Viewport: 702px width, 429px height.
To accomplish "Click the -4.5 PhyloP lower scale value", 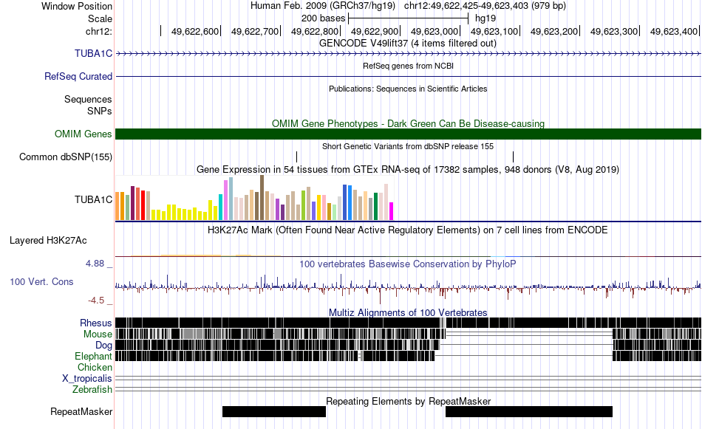I will [96, 301].
